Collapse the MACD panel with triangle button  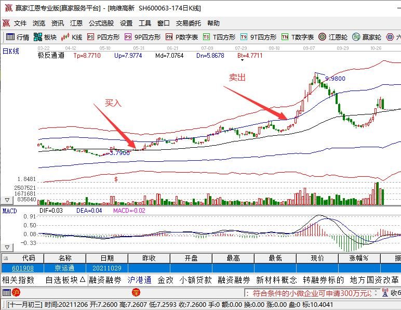[7, 248]
